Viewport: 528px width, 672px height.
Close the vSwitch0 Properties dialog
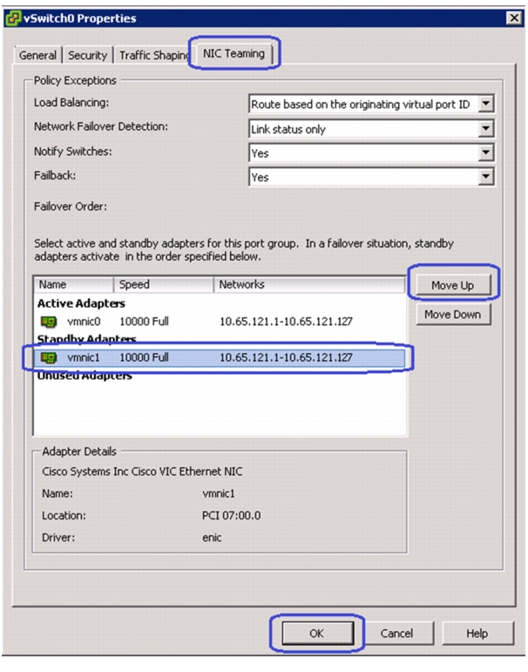[513, 18]
